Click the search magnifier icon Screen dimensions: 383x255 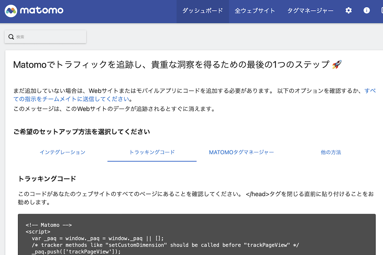pyautogui.click(x=11, y=37)
